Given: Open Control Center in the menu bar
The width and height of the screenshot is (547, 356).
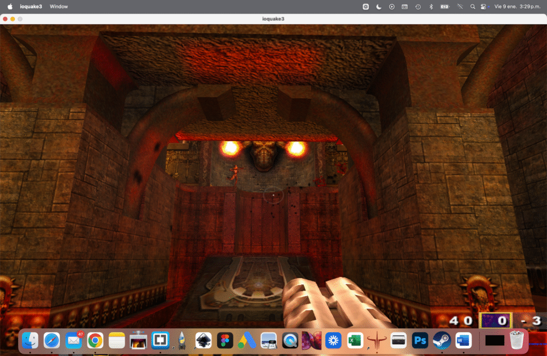Looking at the screenshot, I should coord(483,7).
